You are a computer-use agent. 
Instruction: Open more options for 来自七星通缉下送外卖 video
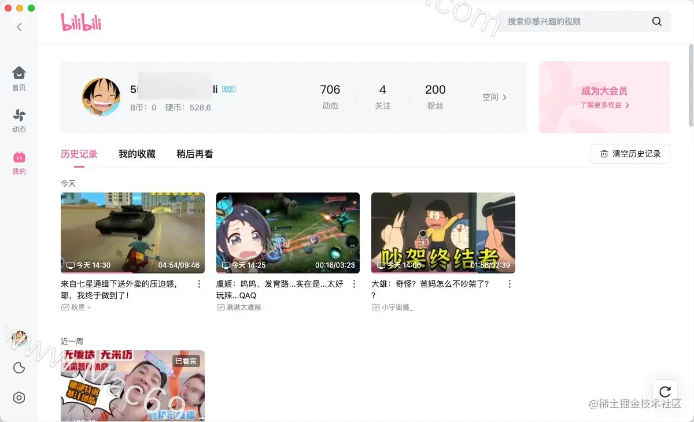click(x=200, y=284)
